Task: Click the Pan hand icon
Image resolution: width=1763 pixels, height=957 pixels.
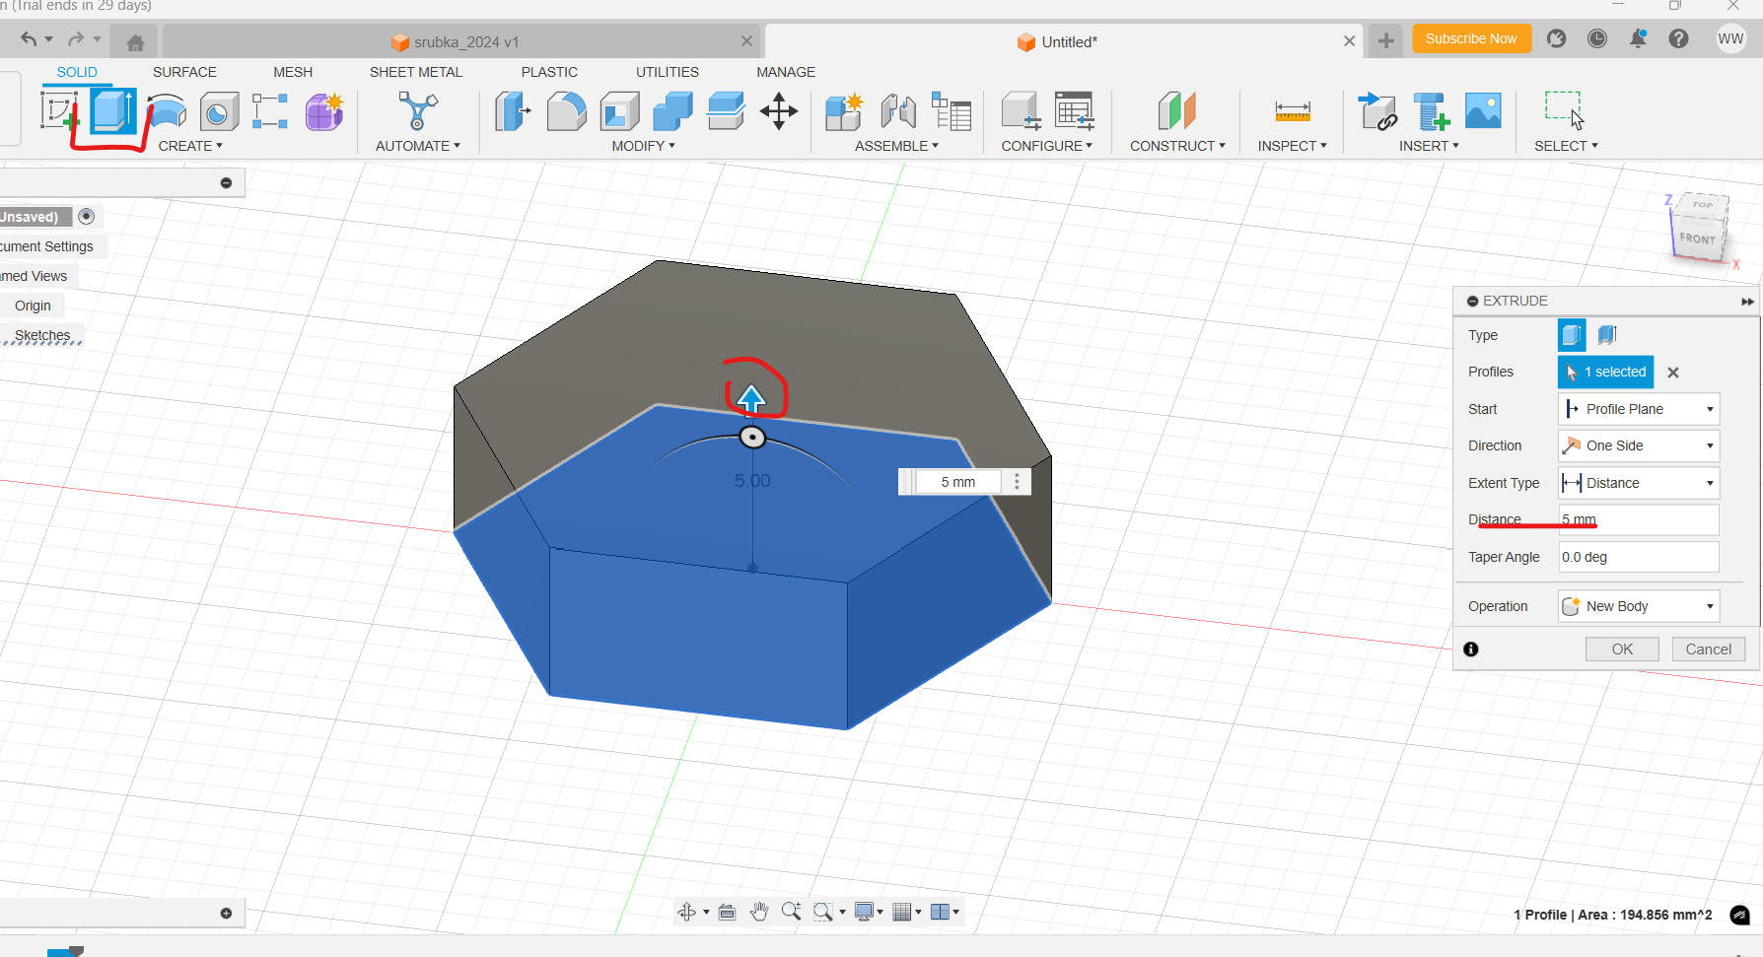Action: click(758, 912)
